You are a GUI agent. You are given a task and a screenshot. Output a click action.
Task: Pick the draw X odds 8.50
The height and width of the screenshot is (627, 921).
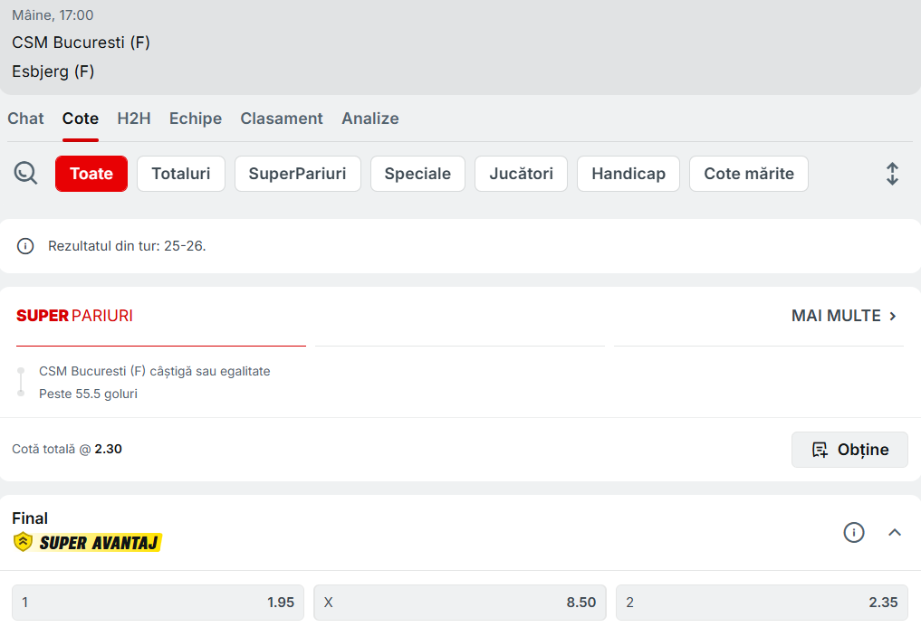click(460, 603)
